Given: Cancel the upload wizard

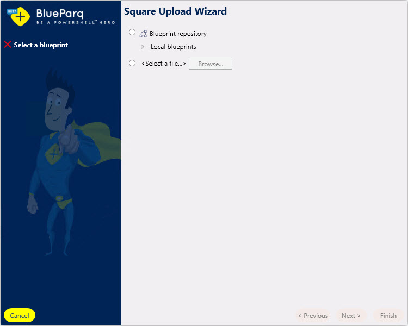Looking at the screenshot, I should pyautogui.click(x=20, y=315).
